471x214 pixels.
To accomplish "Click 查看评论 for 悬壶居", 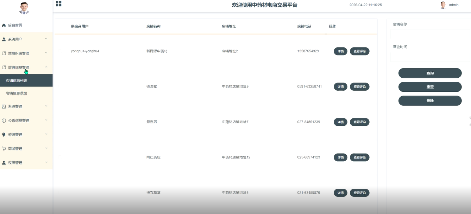I will point(359,122).
